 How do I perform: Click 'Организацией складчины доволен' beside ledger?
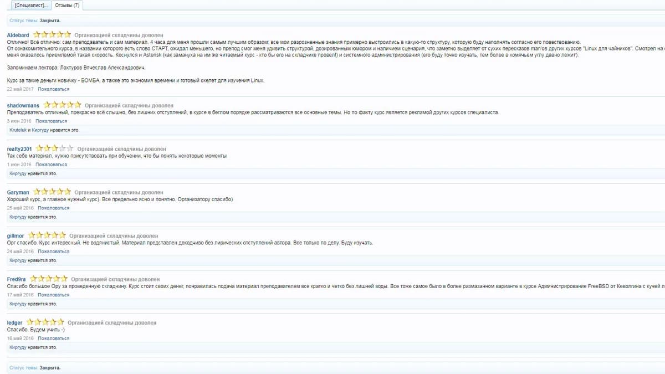pyautogui.click(x=112, y=323)
